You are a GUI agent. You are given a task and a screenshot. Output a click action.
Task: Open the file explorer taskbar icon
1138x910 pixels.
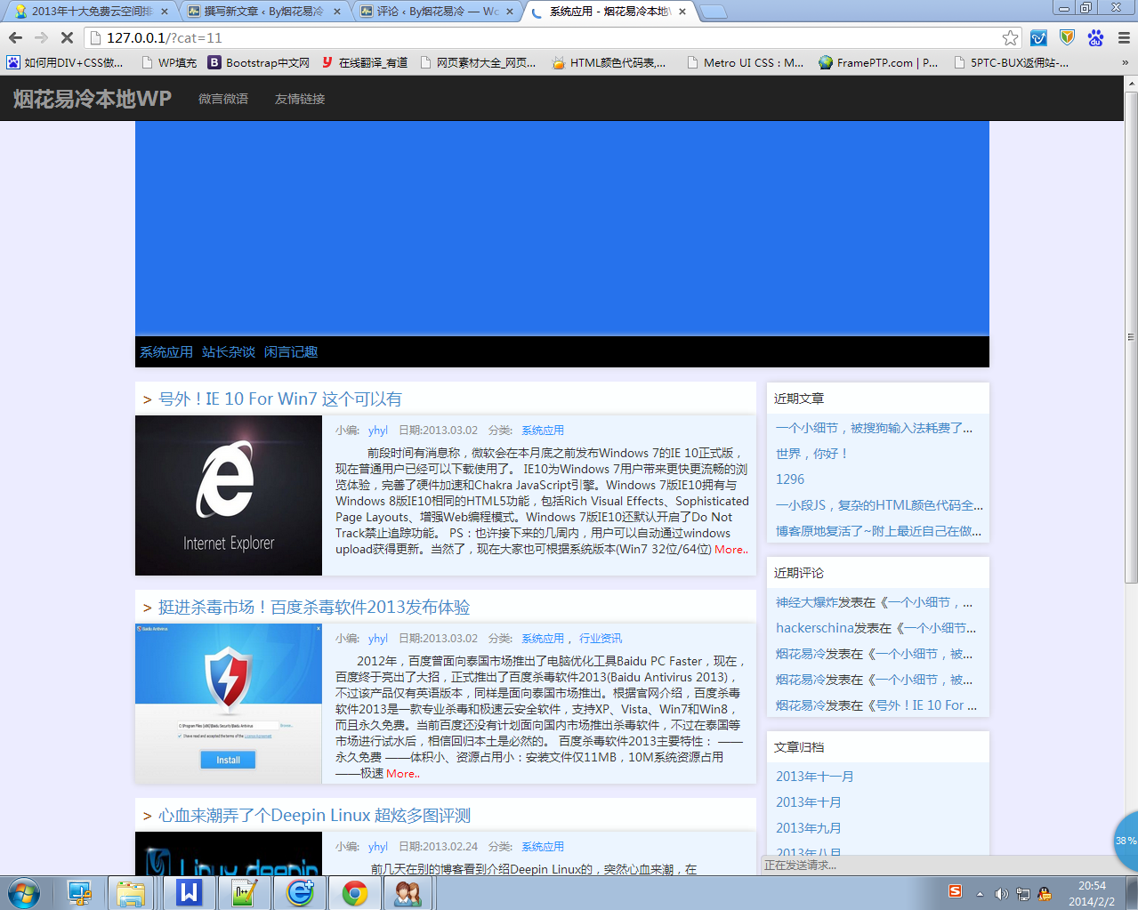coord(131,892)
